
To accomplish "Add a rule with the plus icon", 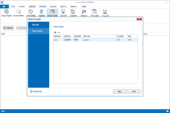I will pyautogui.click(x=55, y=32).
